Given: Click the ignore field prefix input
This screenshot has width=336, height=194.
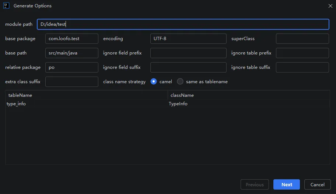Looking at the screenshot, I should click(x=188, y=53).
